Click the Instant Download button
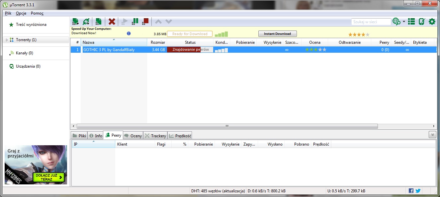Screen dimensions: 440x197 click(x=277, y=33)
